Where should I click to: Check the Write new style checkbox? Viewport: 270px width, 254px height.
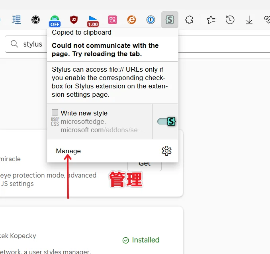(x=55, y=112)
